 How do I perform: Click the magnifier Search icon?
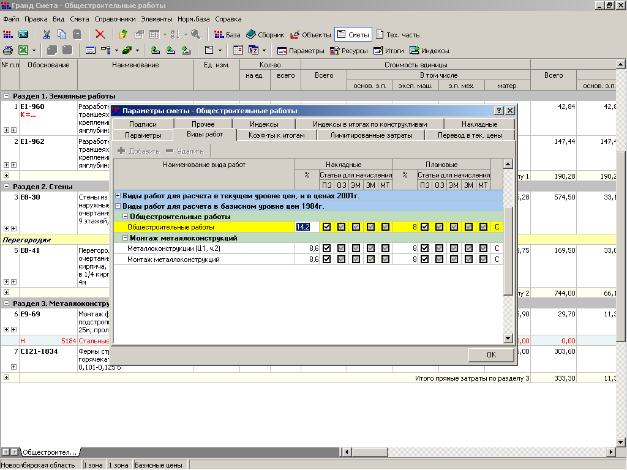click(195, 35)
